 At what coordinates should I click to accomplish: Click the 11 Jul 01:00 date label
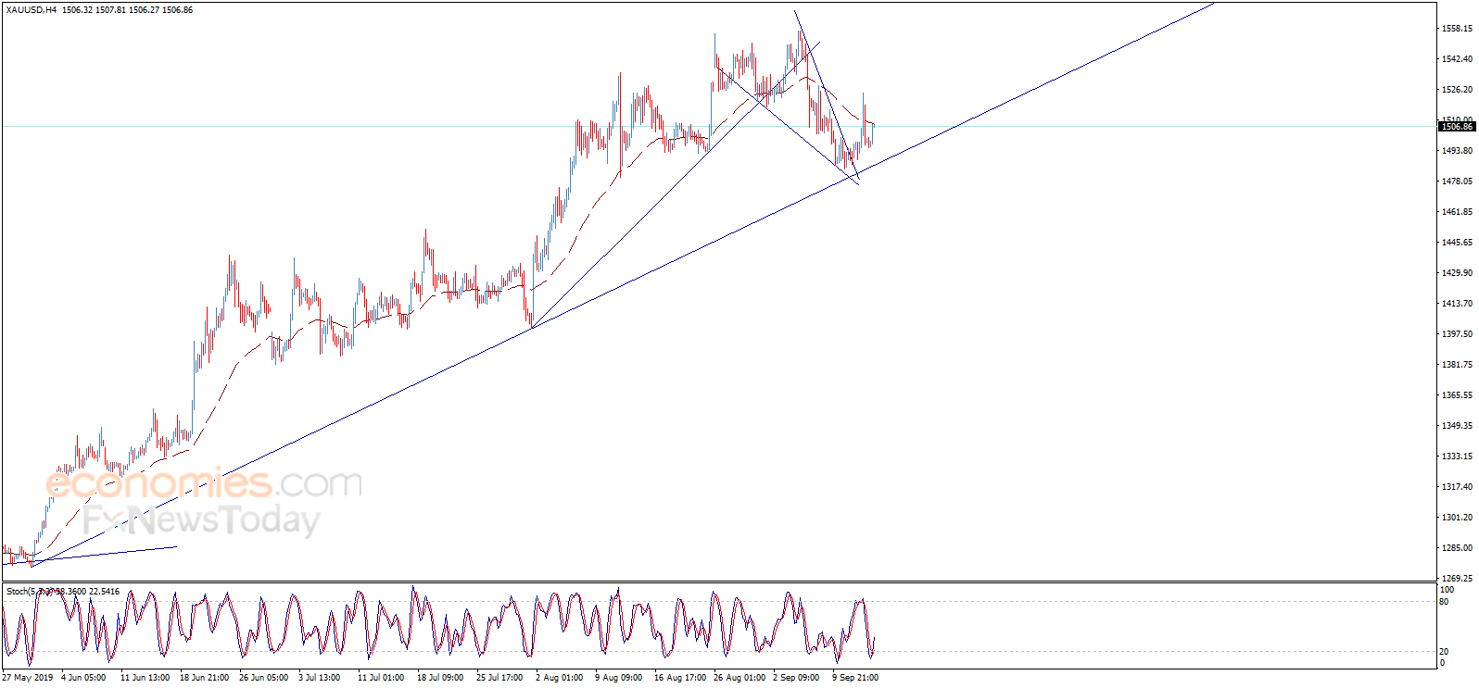tap(381, 678)
